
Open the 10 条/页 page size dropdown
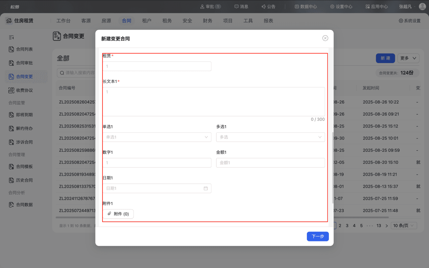click(x=404, y=226)
